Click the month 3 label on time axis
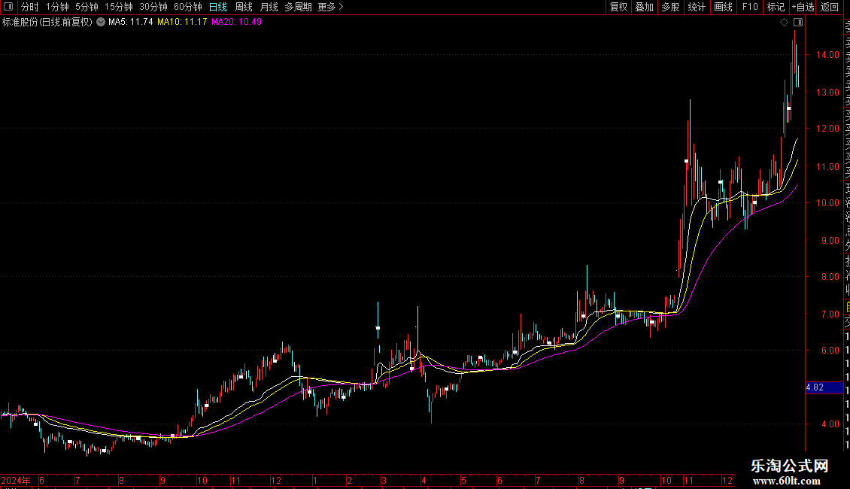 (x=384, y=481)
